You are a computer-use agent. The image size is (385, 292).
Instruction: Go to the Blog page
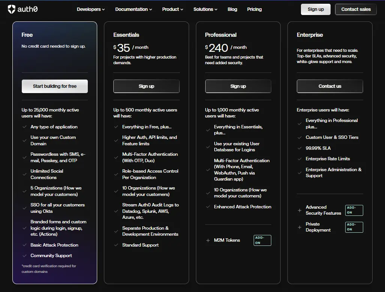click(x=232, y=9)
